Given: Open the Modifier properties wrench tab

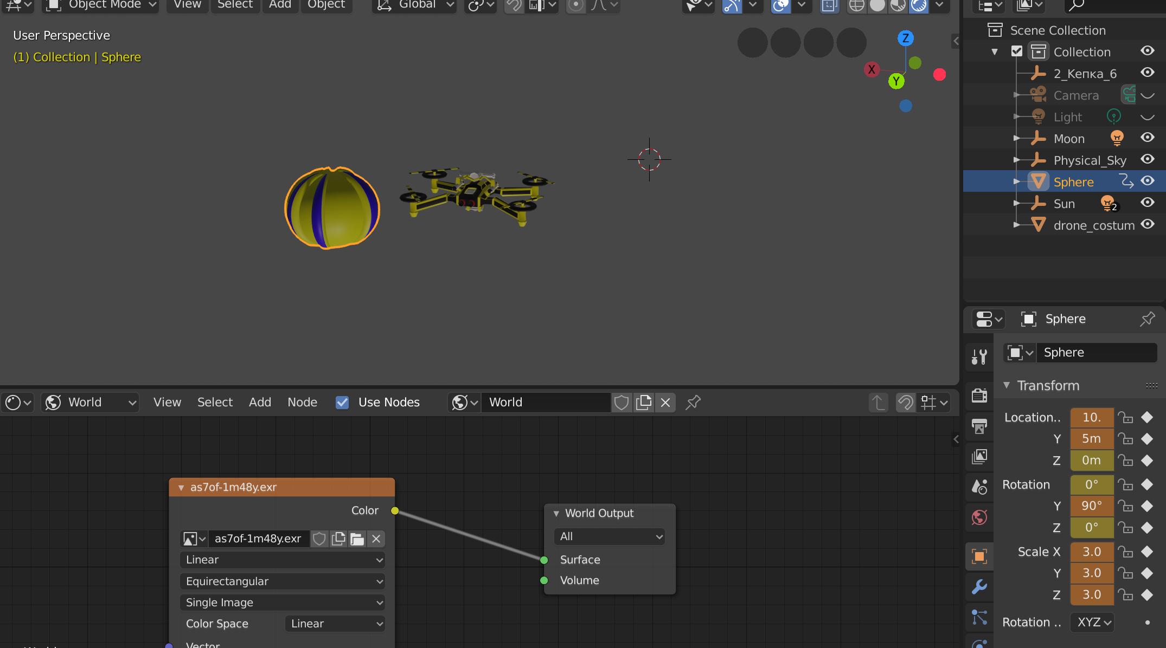Looking at the screenshot, I should coord(979,587).
